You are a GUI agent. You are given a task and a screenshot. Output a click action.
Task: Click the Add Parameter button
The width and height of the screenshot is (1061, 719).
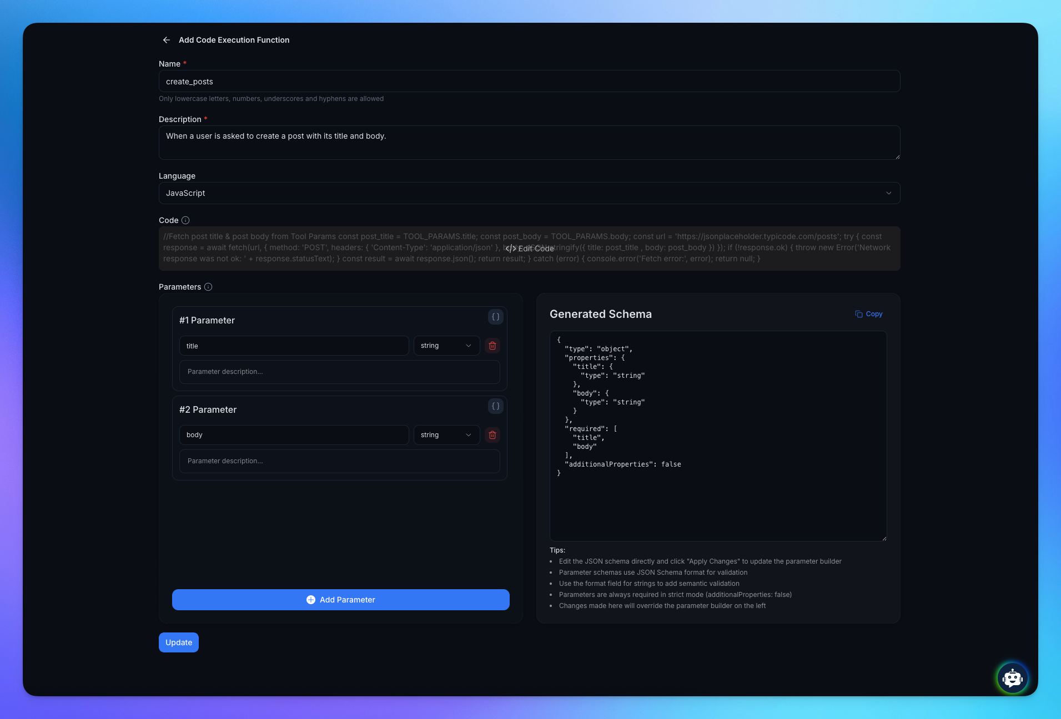pyautogui.click(x=340, y=600)
